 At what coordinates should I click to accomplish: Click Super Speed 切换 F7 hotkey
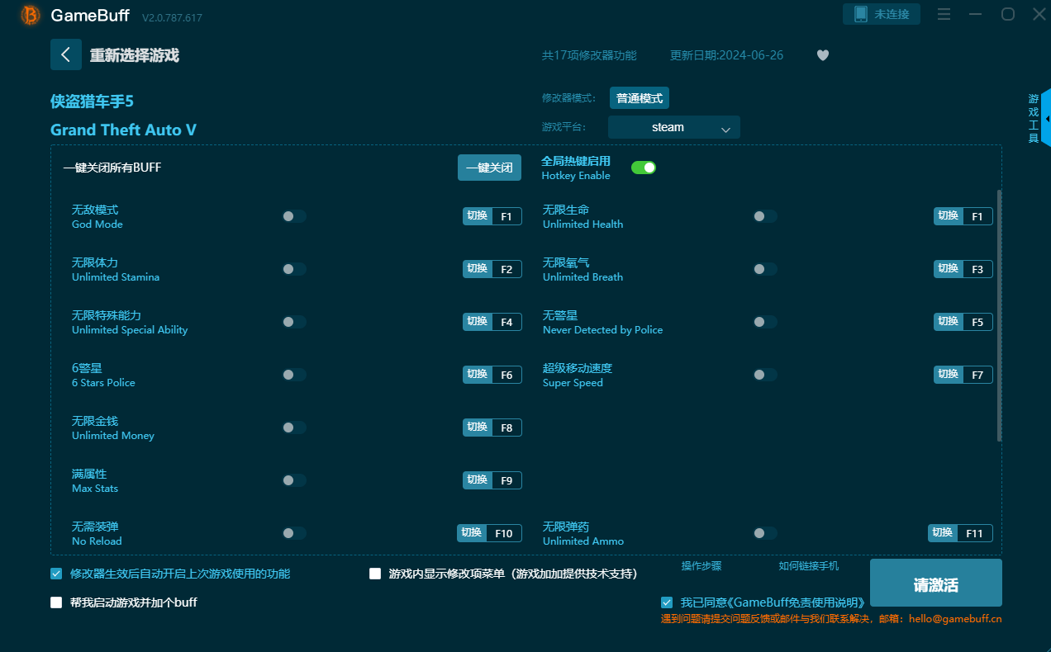click(x=963, y=375)
